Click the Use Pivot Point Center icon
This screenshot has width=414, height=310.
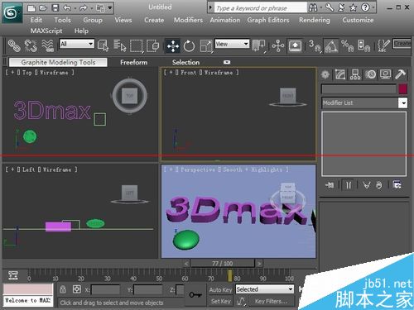click(x=259, y=45)
